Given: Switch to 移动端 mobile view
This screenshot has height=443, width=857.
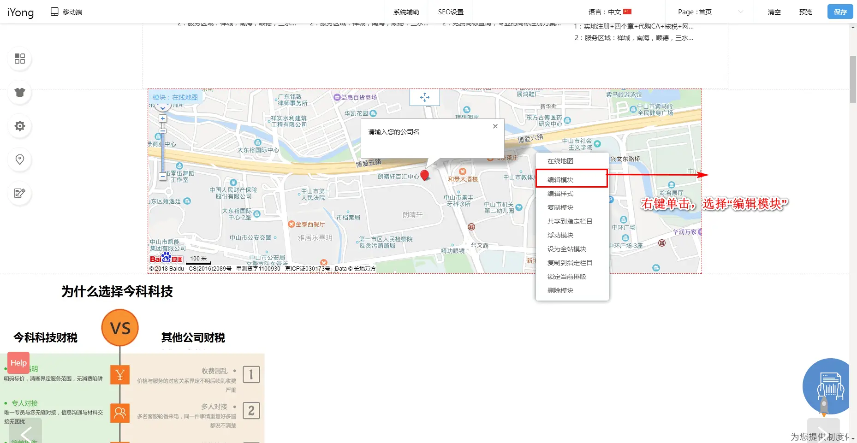Looking at the screenshot, I should [x=67, y=12].
